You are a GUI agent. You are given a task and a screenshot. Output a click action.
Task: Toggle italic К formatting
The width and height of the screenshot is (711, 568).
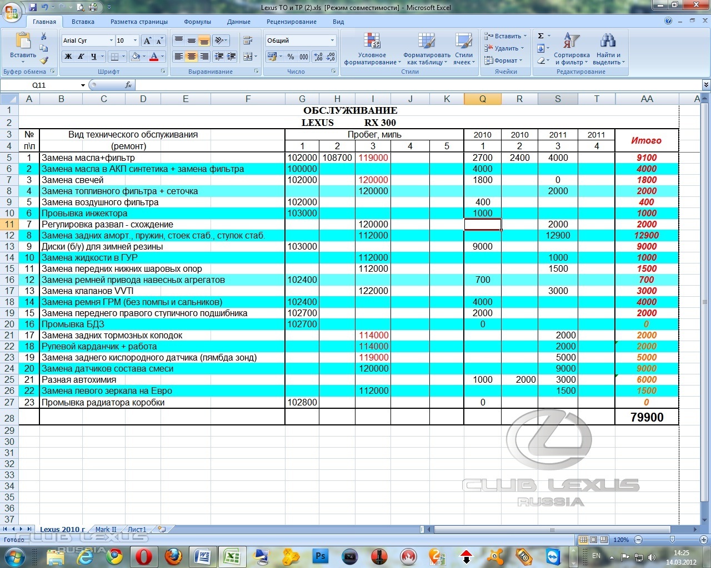[81, 57]
